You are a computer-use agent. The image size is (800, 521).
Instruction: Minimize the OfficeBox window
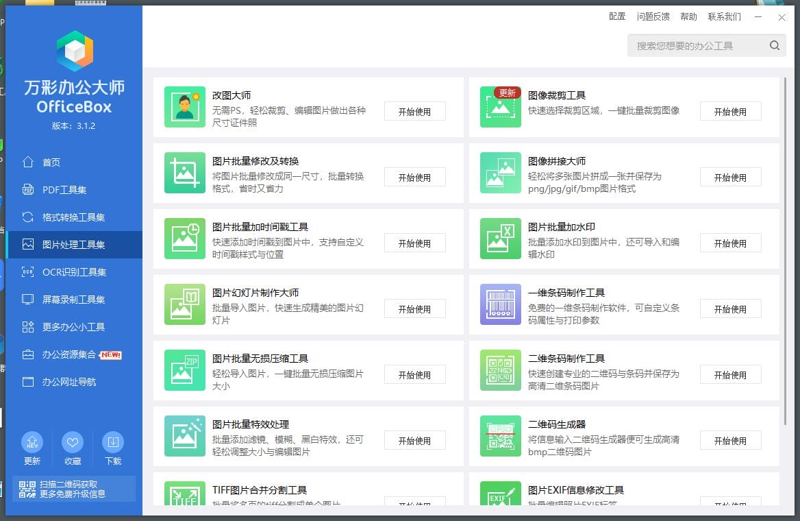pos(758,17)
